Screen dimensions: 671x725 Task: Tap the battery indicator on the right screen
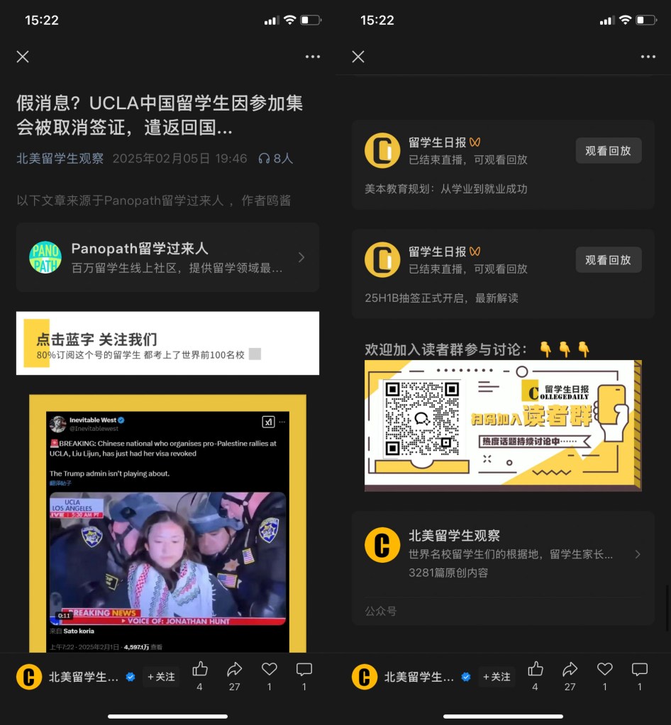click(646, 20)
